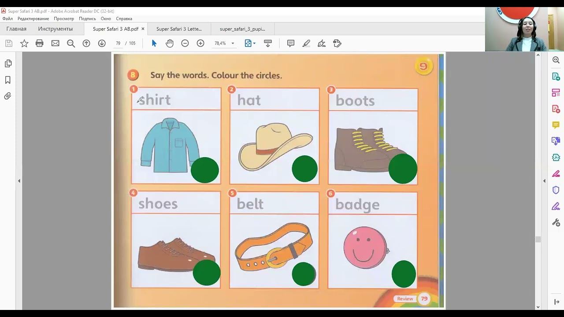The image size is (564, 317).
Task: Click the vertical scrollbar thumb
Action: tap(538, 240)
